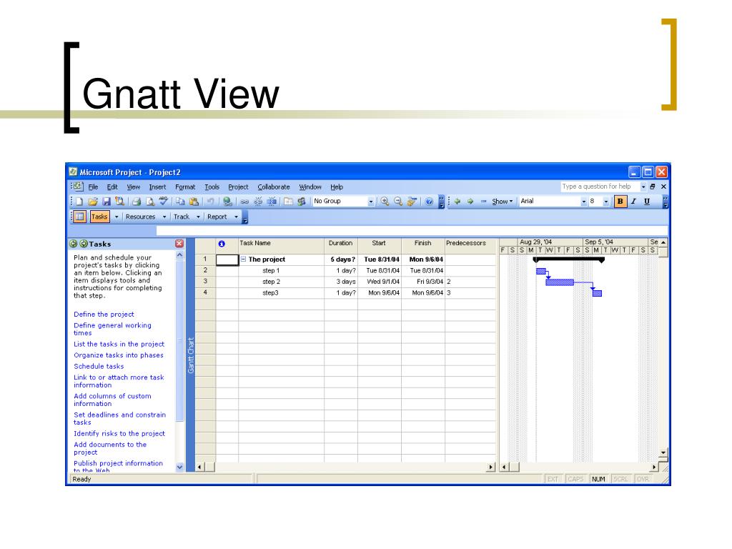Click the Split Task icon
Viewport: 732px width, 549px height.
pos(271,201)
